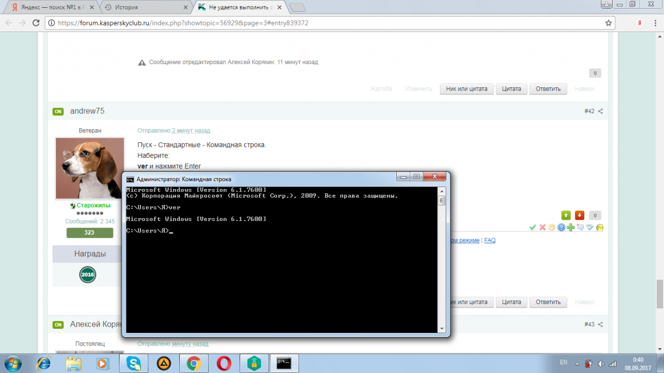This screenshot has width=664, height=373.
Task: Click the share icon next to #42
Action: pos(600,111)
